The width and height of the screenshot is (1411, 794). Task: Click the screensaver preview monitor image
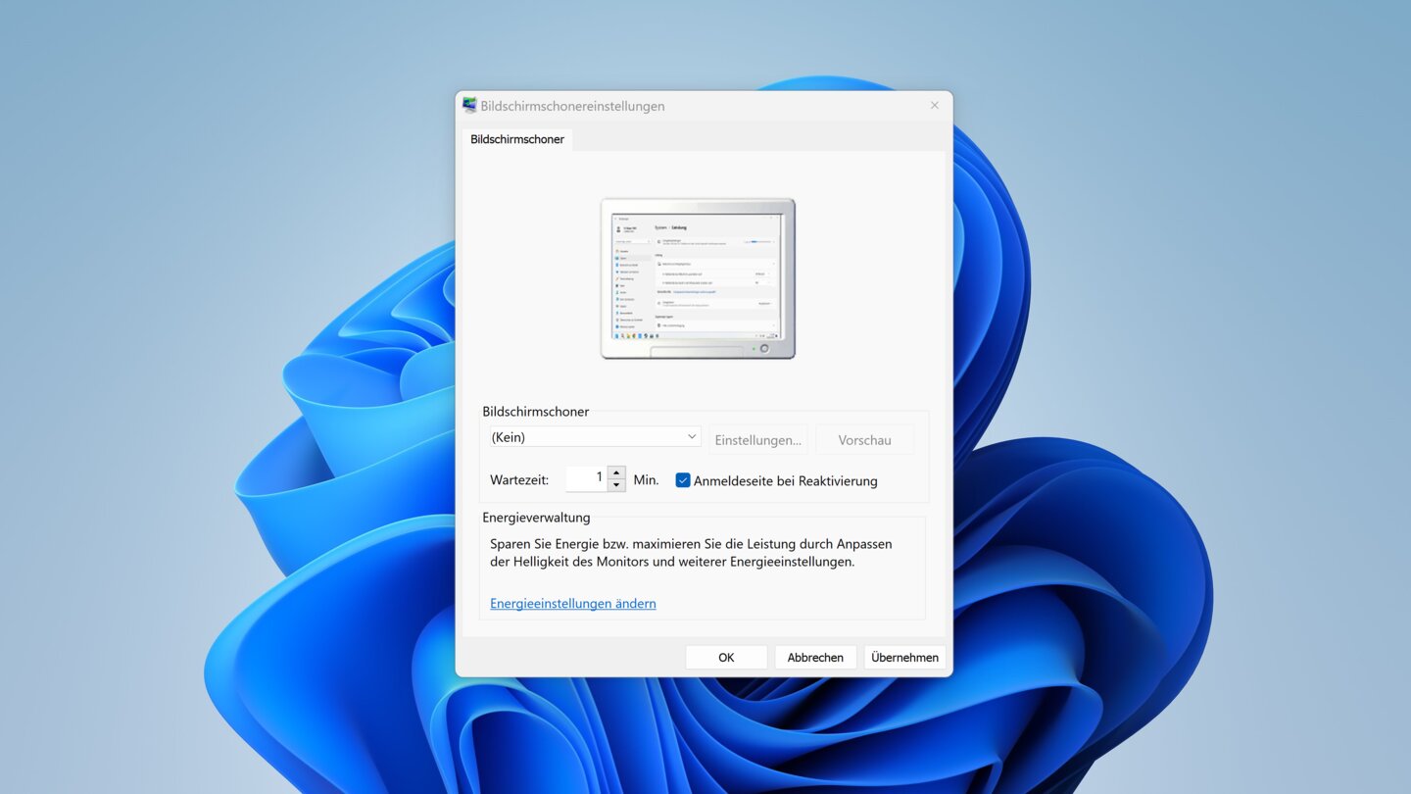698,278
